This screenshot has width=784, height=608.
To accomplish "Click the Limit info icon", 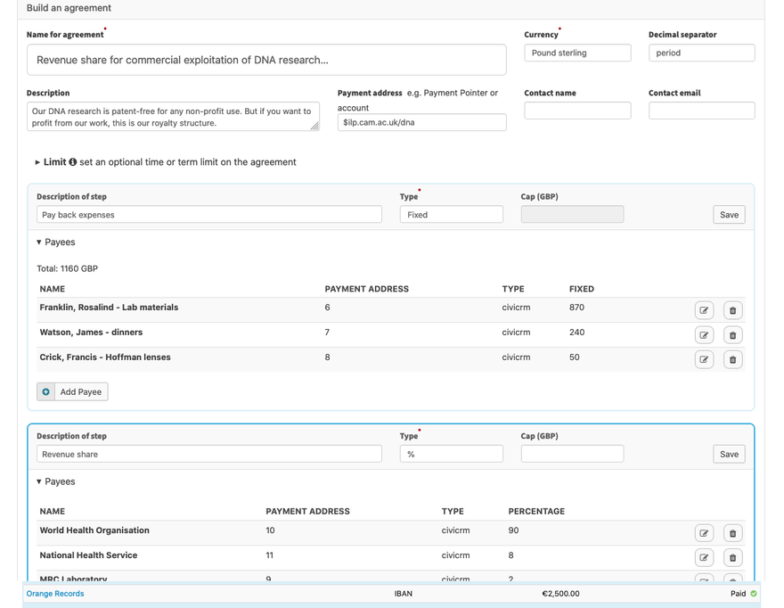I will tap(73, 162).
